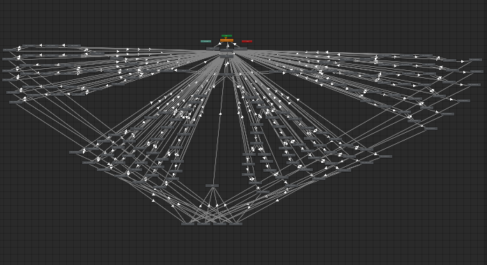Viewport: 487px width, 265px height.
Task: Select the lone node feeding four bottom states
Action: [x=212, y=186]
